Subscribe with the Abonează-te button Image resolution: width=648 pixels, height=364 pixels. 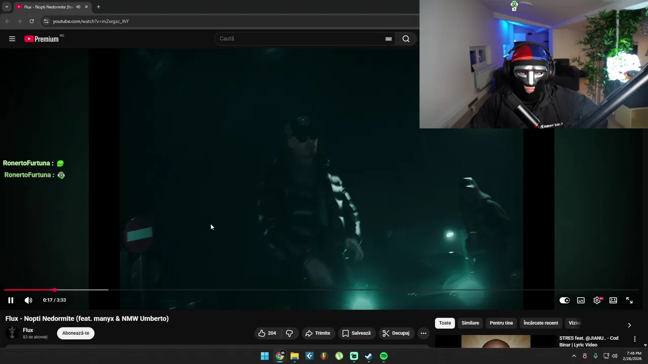(x=76, y=333)
